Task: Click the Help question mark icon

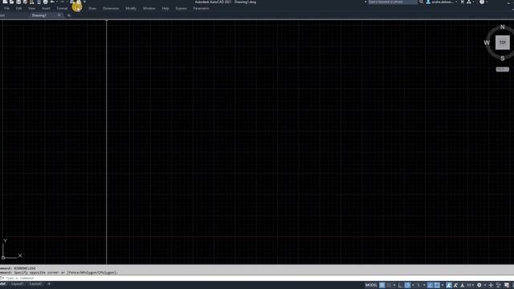Action: coord(482,2)
